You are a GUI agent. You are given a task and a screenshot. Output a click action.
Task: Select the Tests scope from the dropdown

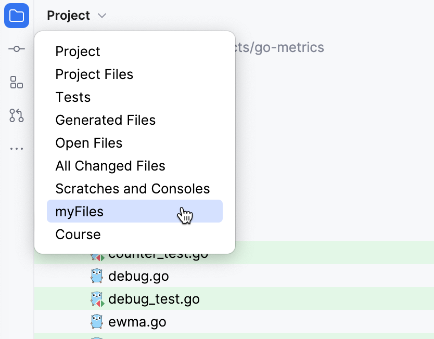73,97
